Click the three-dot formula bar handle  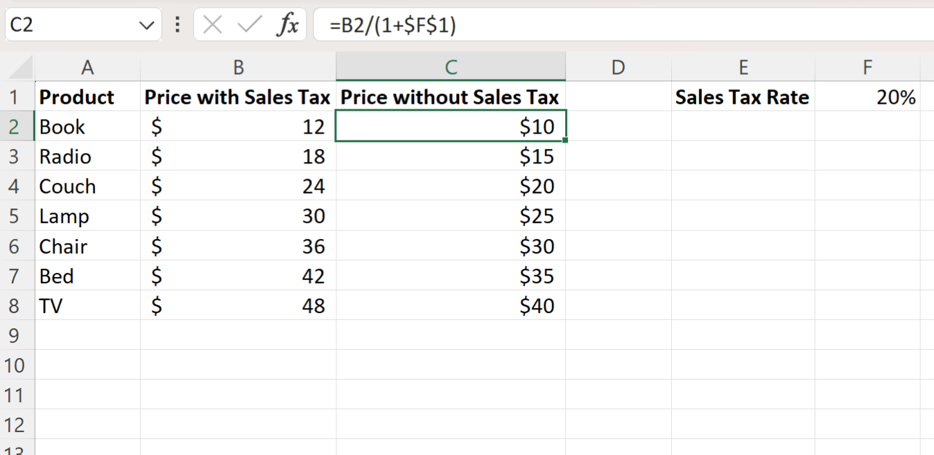(178, 26)
